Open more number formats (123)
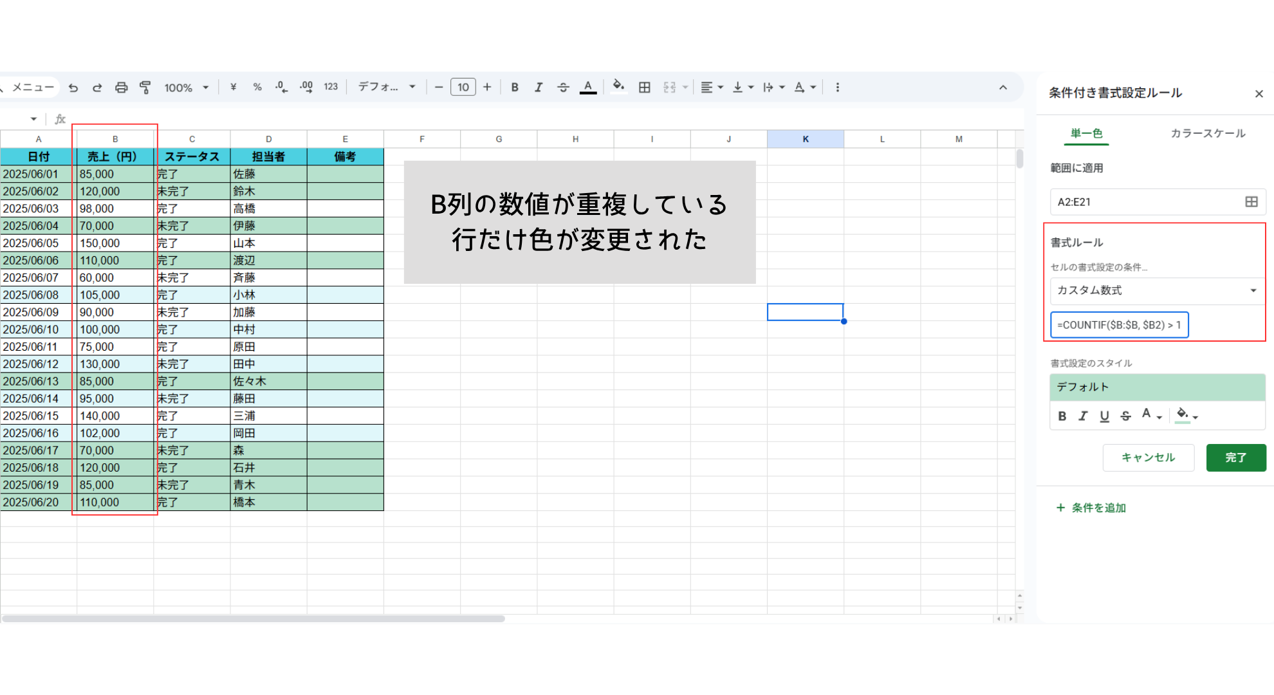The height and width of the screenshot is (695, 1274). coord(331,87)
